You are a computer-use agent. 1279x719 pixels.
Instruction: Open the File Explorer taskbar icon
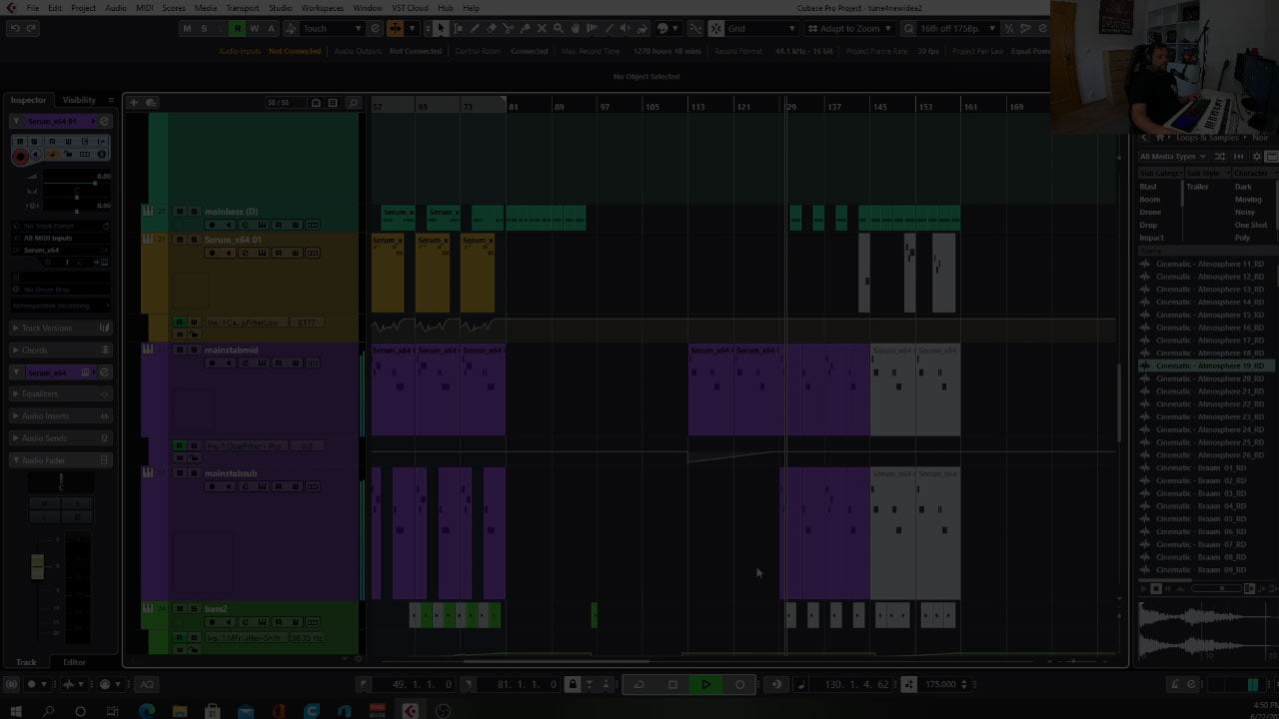point(179,711)
